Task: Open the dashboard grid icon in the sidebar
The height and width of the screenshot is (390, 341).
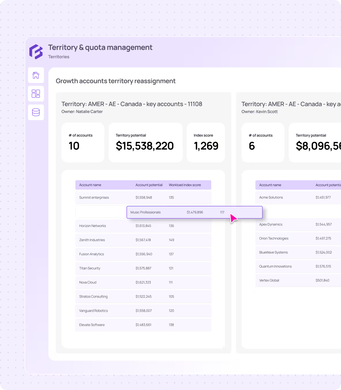Action: point(36,94)
